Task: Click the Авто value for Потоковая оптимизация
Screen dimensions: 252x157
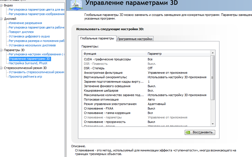Action: click(x=151, y=100)
